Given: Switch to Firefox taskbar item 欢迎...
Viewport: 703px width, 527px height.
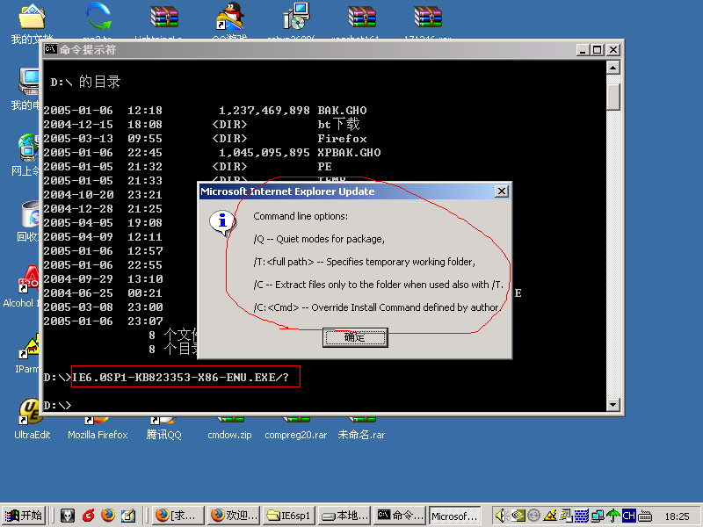Looking at the screenshot, I should pos(234,516).
